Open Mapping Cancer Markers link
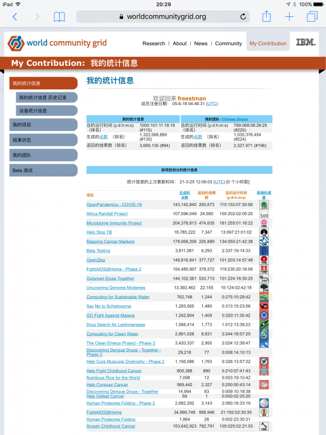 coord(110,242)
